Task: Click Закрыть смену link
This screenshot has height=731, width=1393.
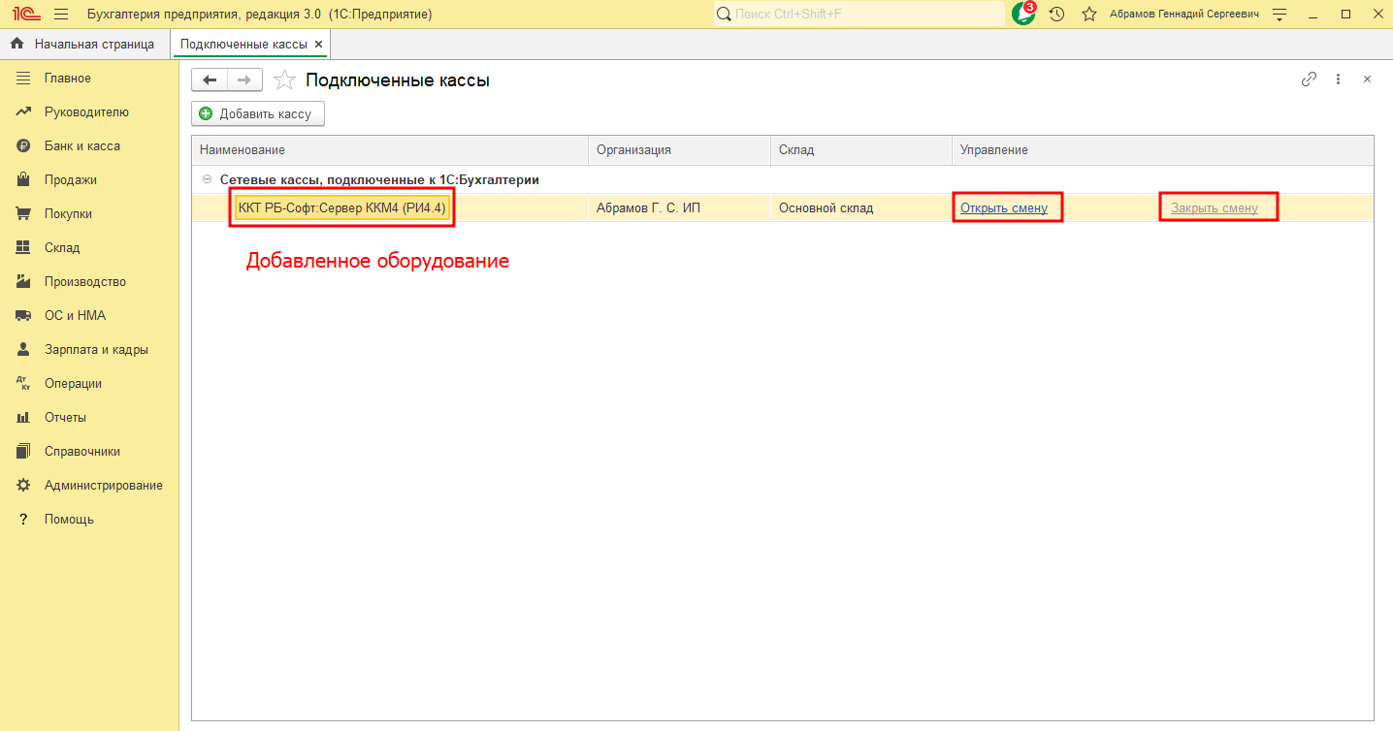Action: point(1215,207)
